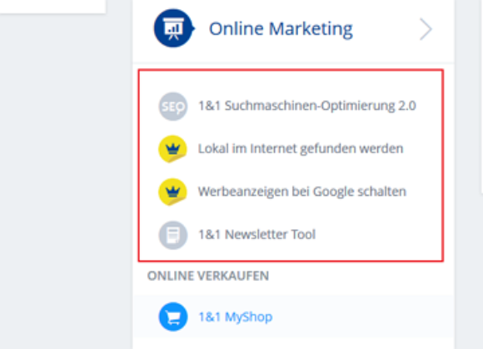Open Werbeanzeigen bei Google schalten
This screenshot has height=349, width=483.
(x=301, y=192)
